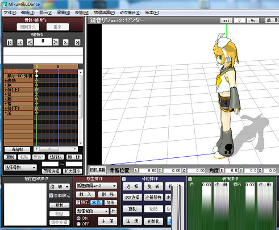Click the Go button beside frame number

tap(253, 20)
